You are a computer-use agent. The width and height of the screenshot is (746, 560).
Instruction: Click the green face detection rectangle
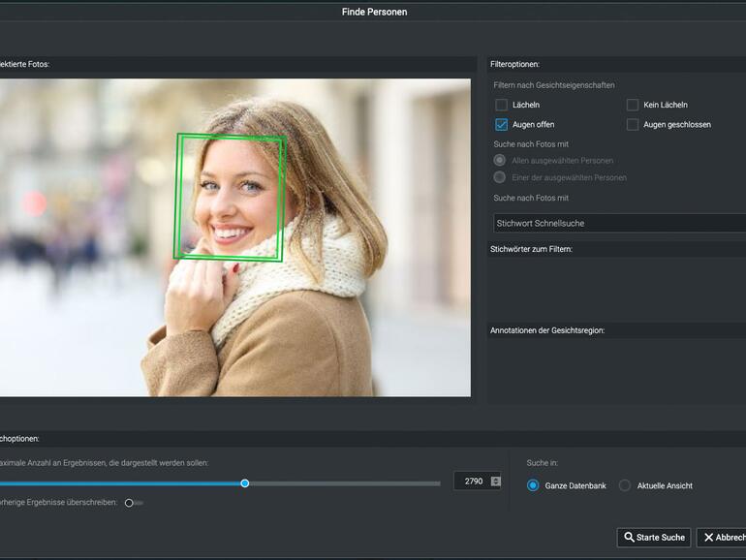tap(230, 198)
